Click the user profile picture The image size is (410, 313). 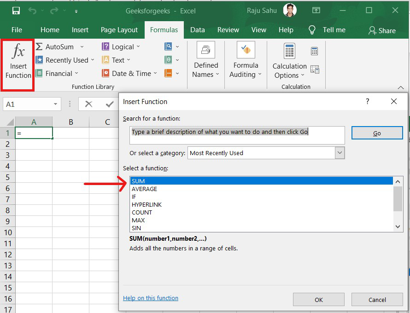tap(290, 11)
